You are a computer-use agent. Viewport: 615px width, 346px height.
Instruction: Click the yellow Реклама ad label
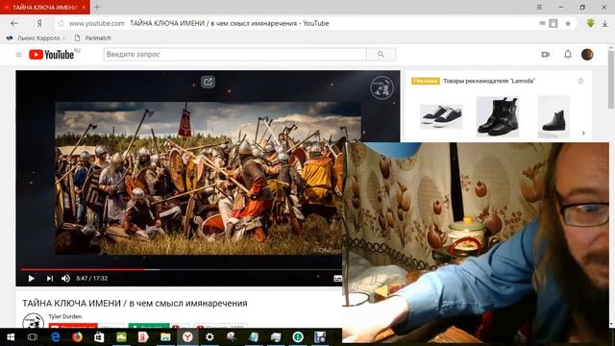[x=425, y=81]
